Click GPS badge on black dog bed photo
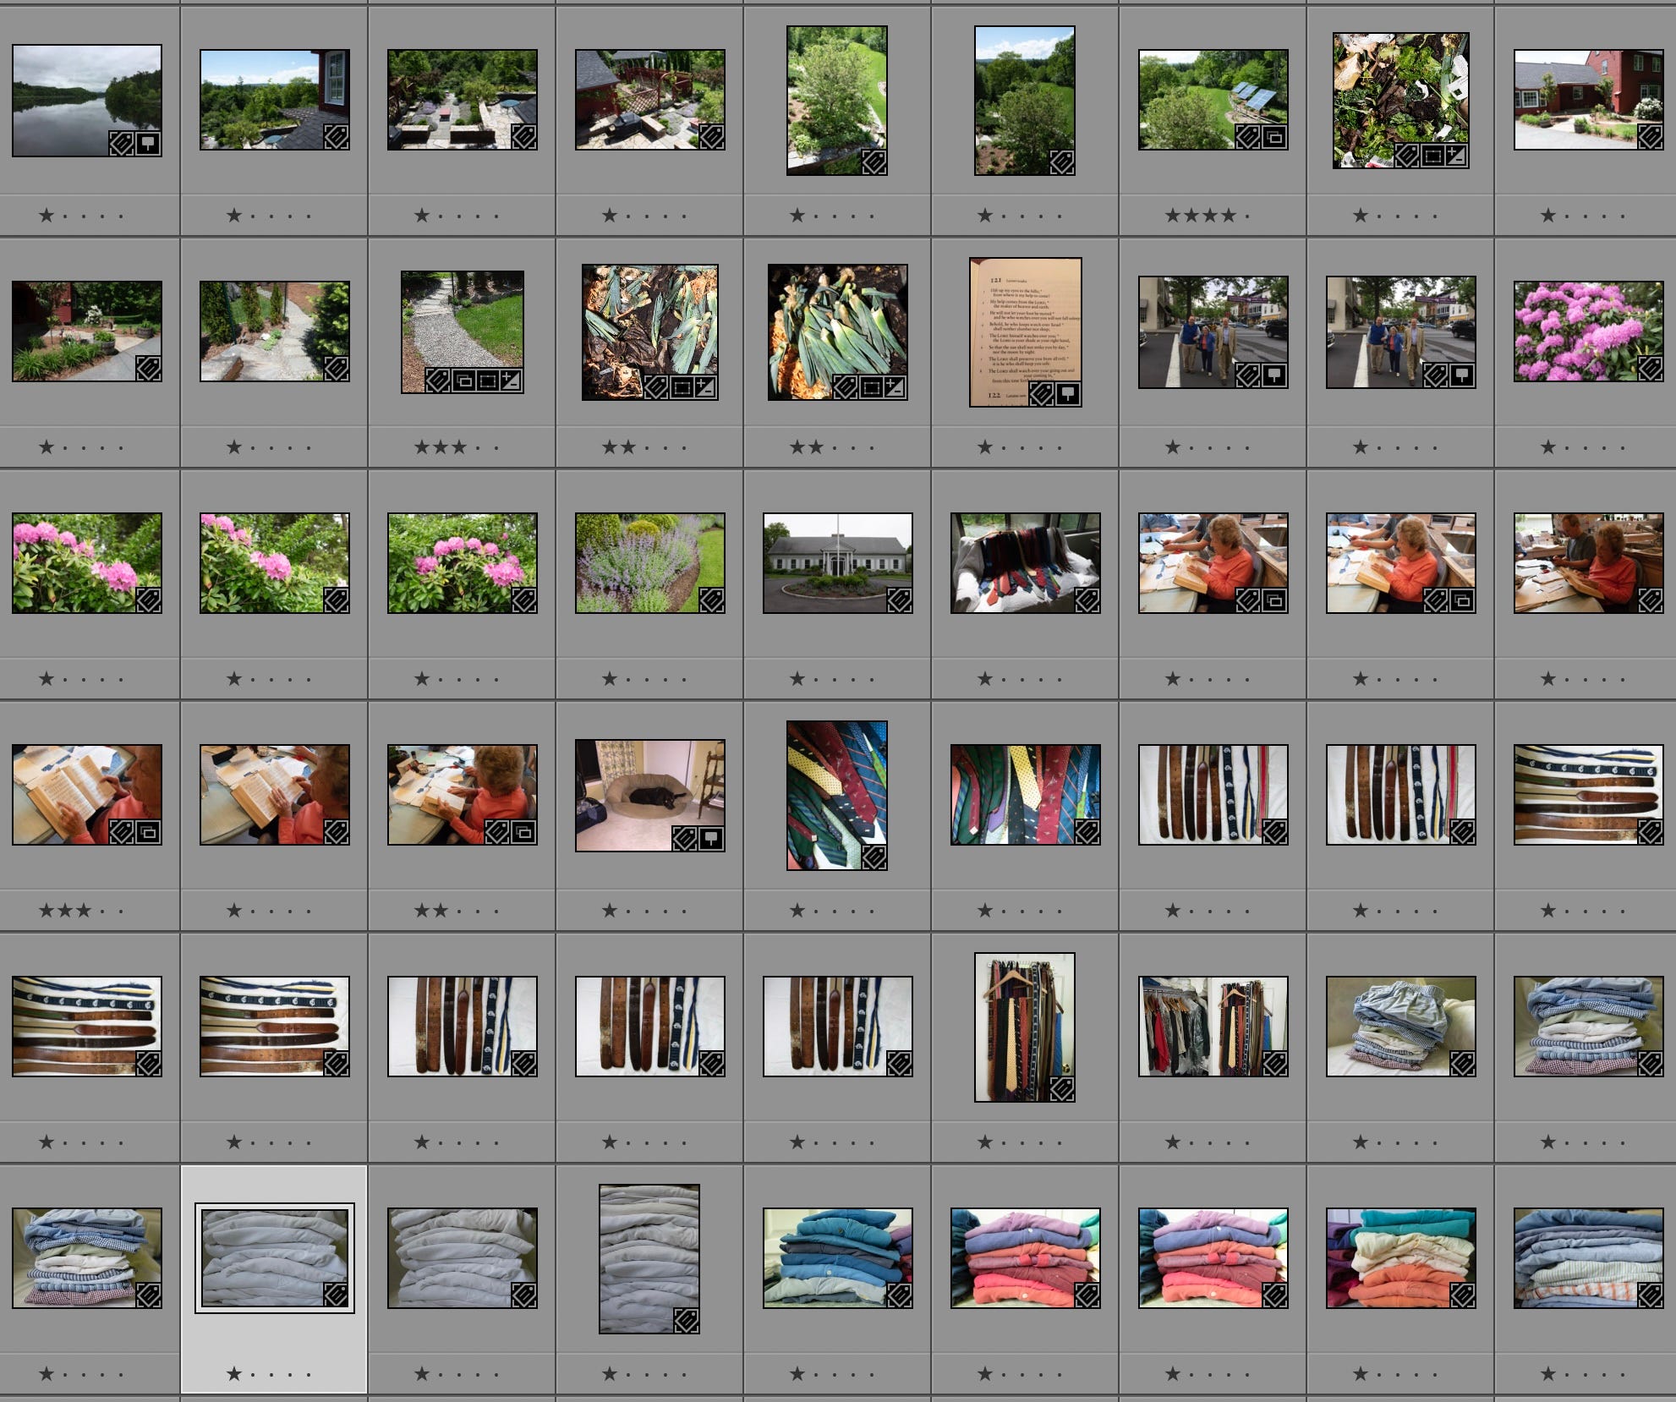The height and width of the screenshot is (1402, 1676). (x=711, y=839)
